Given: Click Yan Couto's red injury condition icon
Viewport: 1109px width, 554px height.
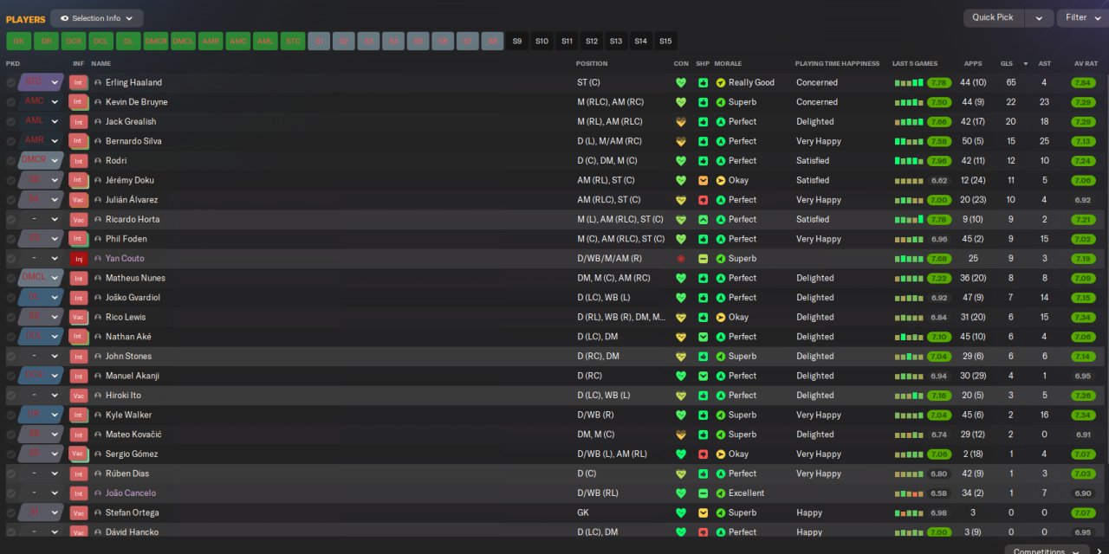Looking at the screenshot, I should (x=681, y=258).
